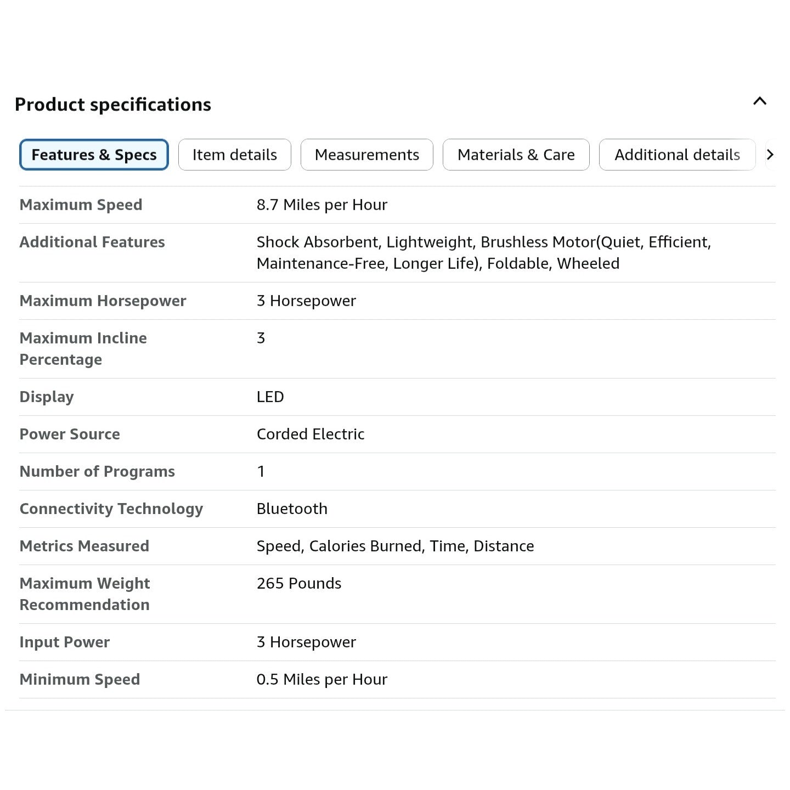Click the Maximum Incline Percentage label
790x790 pixels.
pos(83,348)
